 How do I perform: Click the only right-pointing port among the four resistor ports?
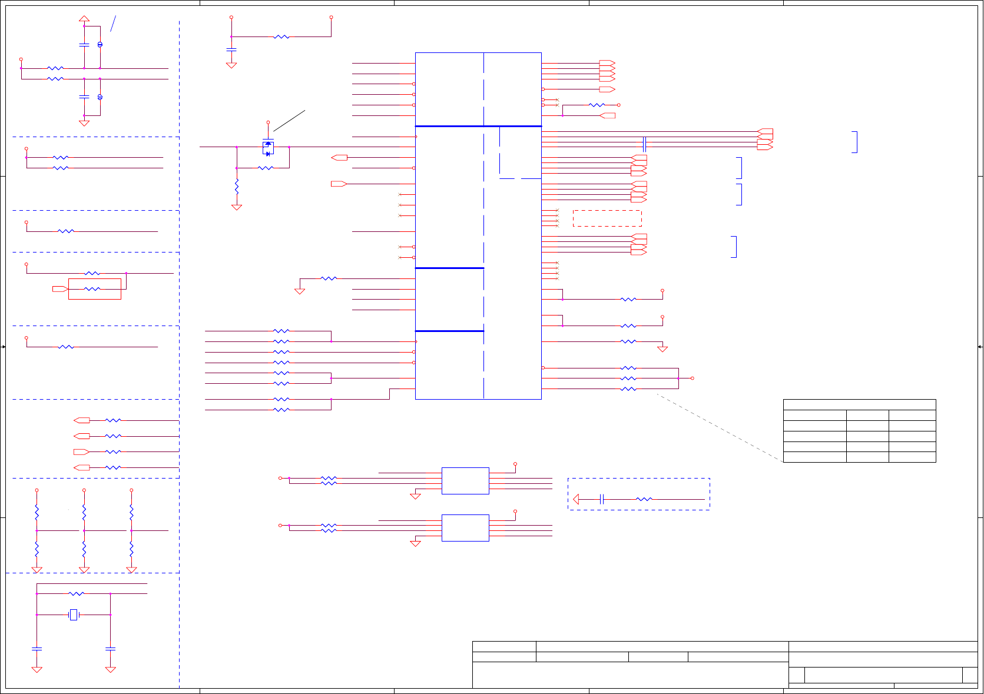pos(81,451)
